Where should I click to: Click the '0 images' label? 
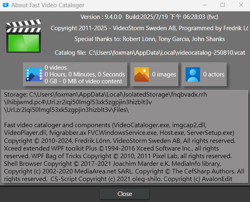tap(164, 74)
